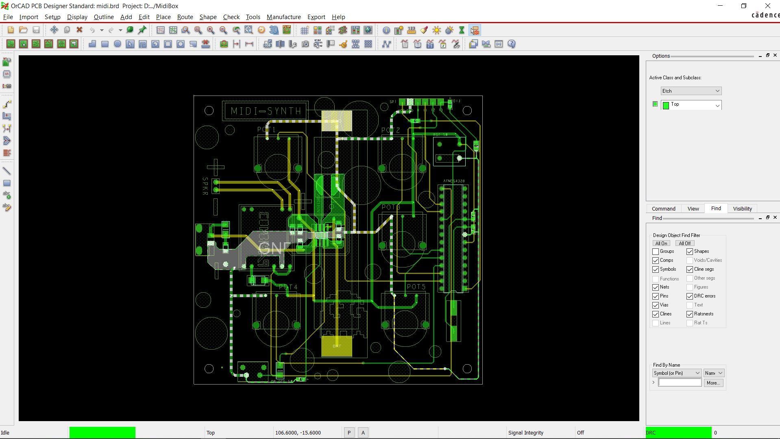780x439 pixels.
Task: Click the Zoom In magnifier icon
Action: pyautogui.click(x=211, y=30)
